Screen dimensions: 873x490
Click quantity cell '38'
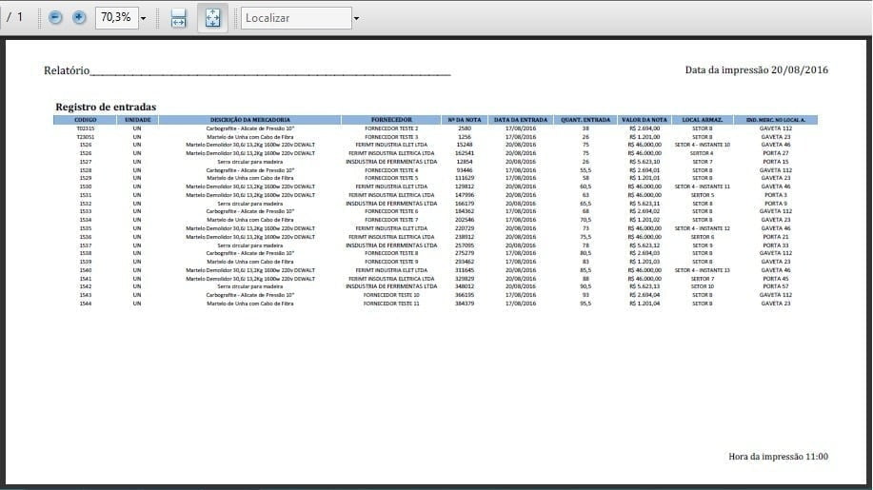click(x=585, y=128)
